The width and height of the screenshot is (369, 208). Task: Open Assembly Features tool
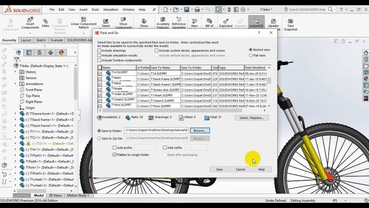[163, 23]
